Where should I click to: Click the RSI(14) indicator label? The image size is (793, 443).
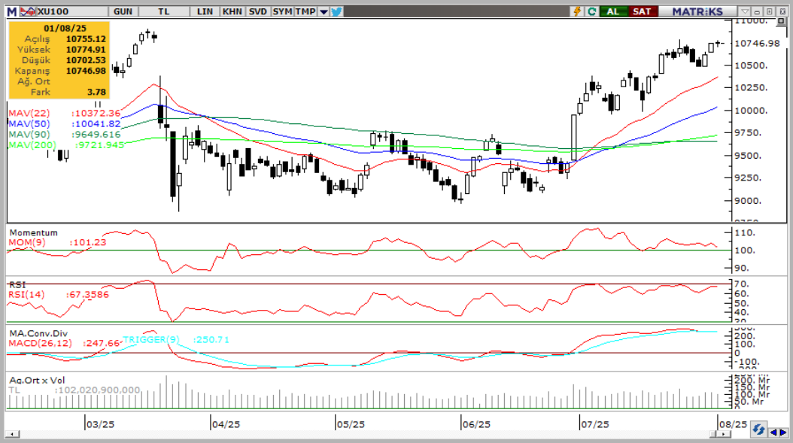(x=26, y=294)
